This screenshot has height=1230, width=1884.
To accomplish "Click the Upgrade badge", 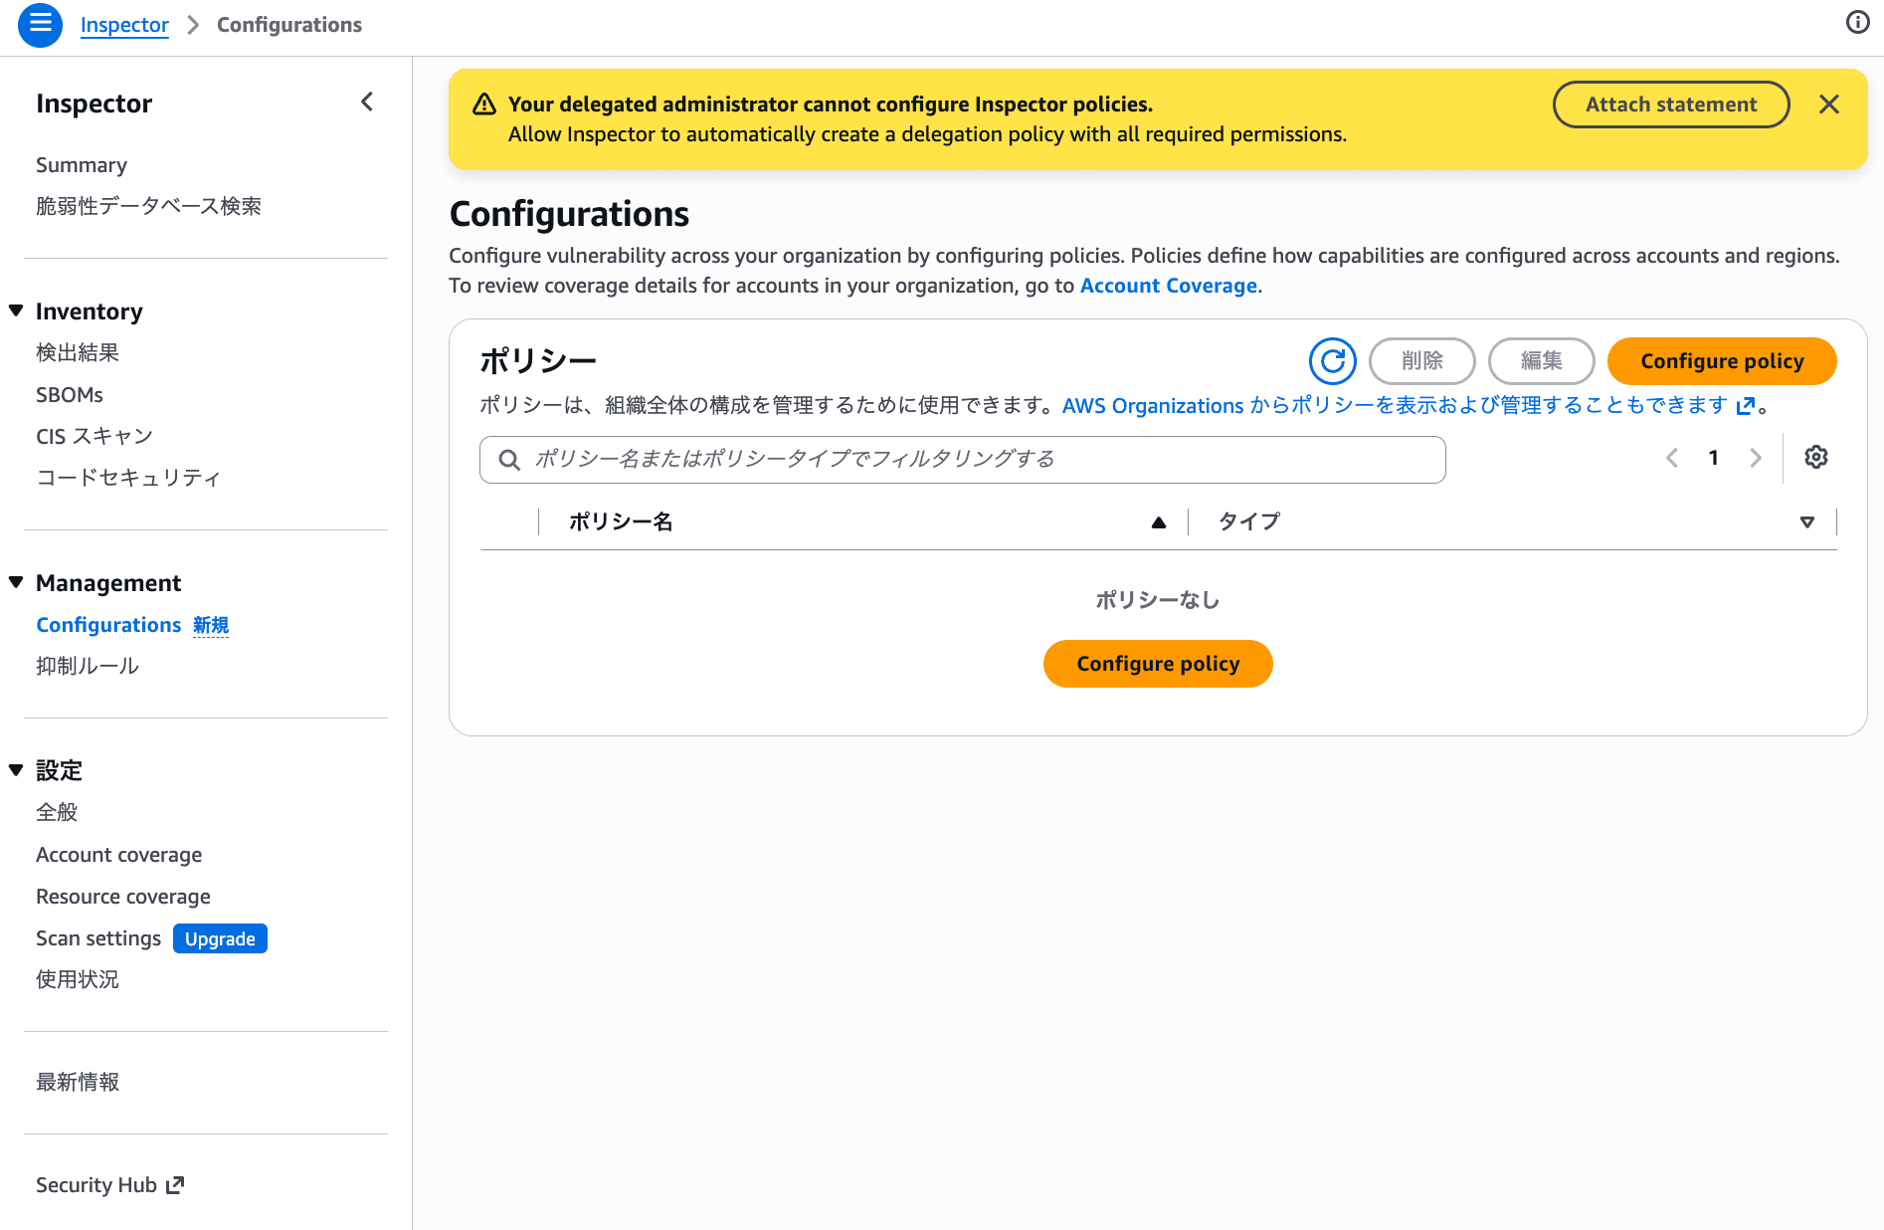I will (x=220, y=938).
